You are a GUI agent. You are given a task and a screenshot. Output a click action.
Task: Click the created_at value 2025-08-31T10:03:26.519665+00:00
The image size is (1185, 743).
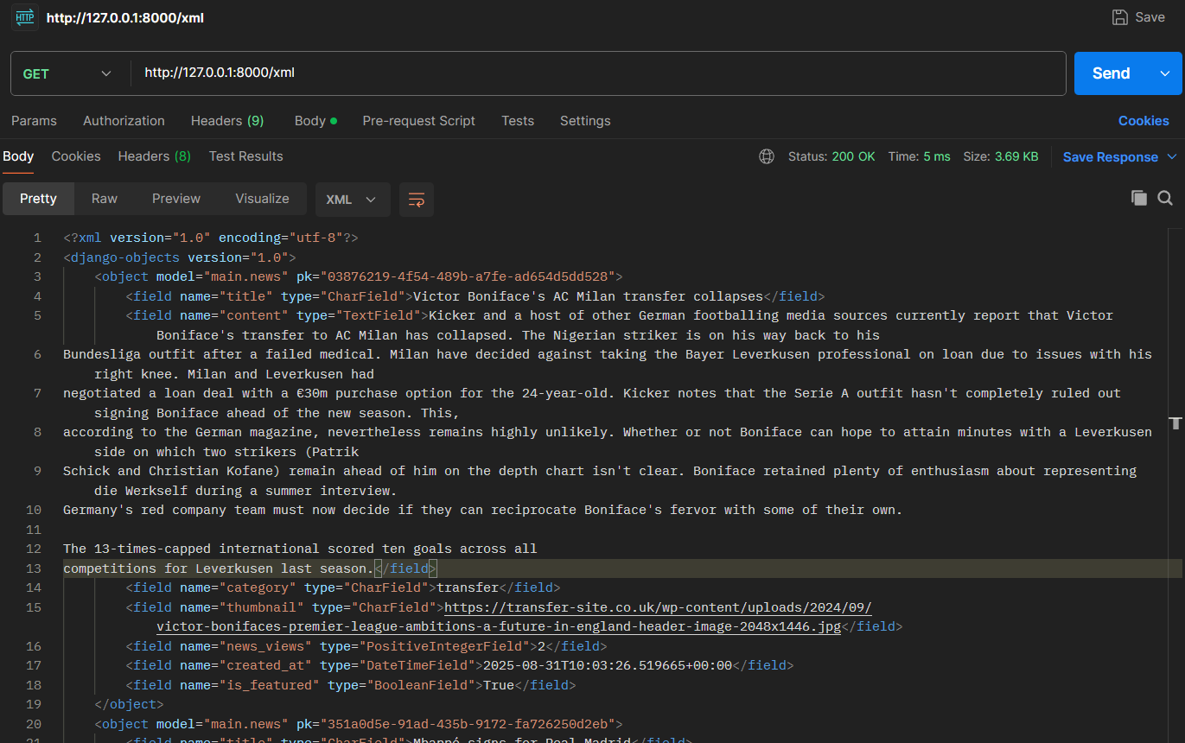pyautogui.click(x=607, y=665)
